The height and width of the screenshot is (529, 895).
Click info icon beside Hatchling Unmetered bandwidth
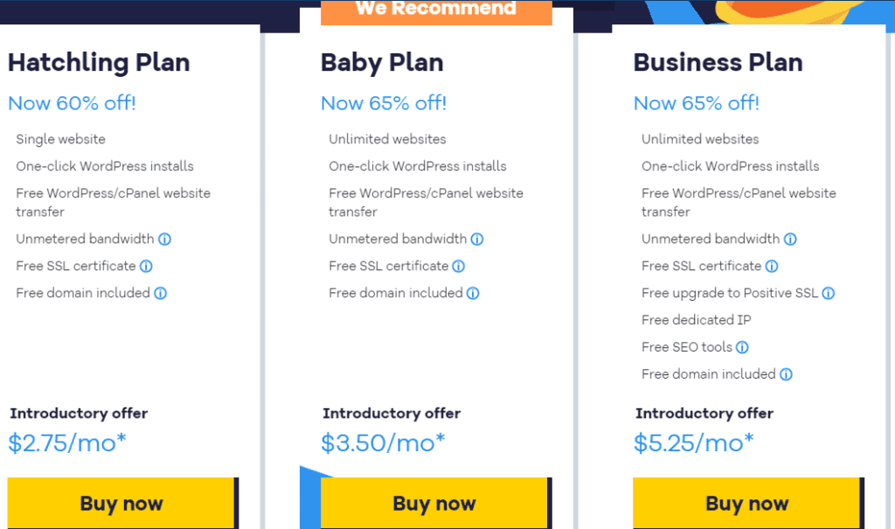click(164, 240)
